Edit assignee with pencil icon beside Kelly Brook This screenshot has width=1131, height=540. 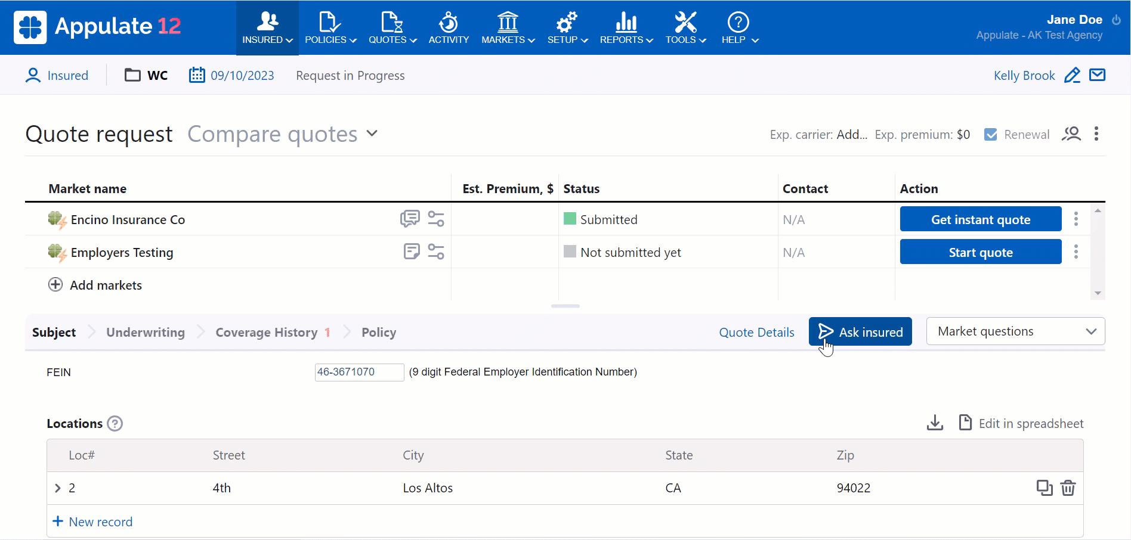click(1072, 75)
